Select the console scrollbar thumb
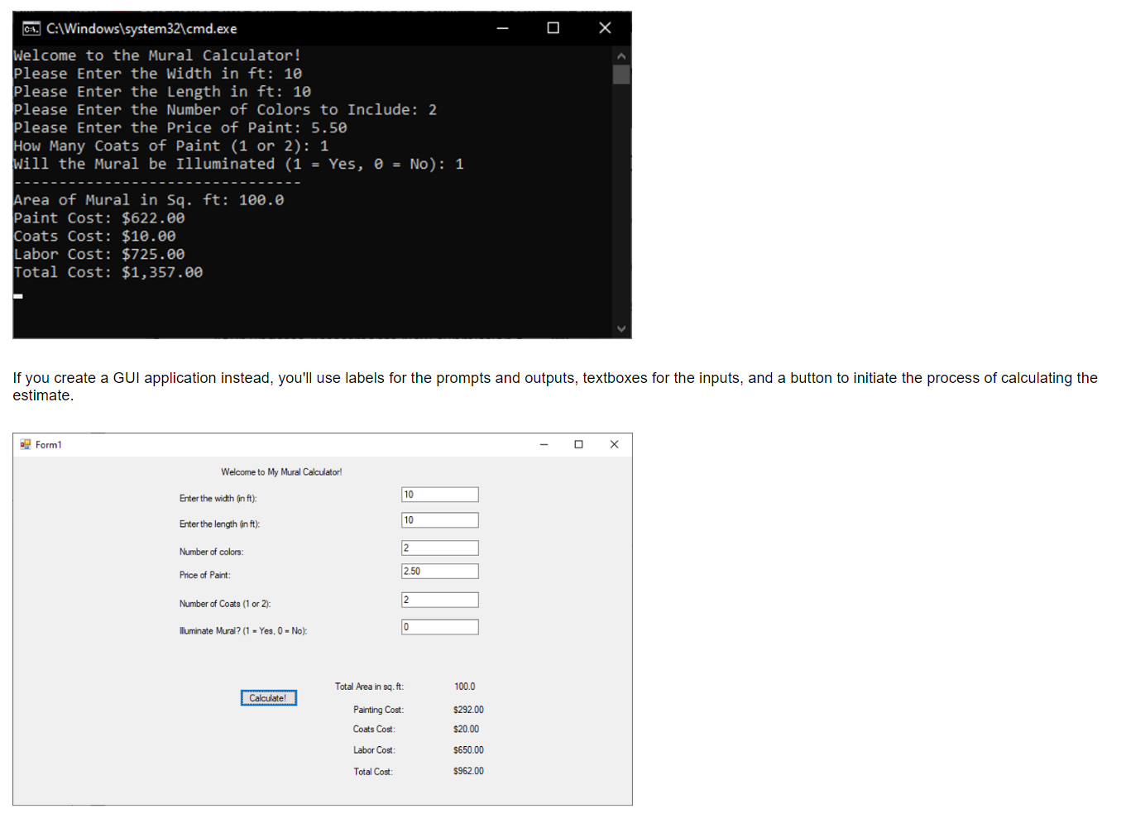Viewport: 1126px width, 828px height. [x=620, y=74]
